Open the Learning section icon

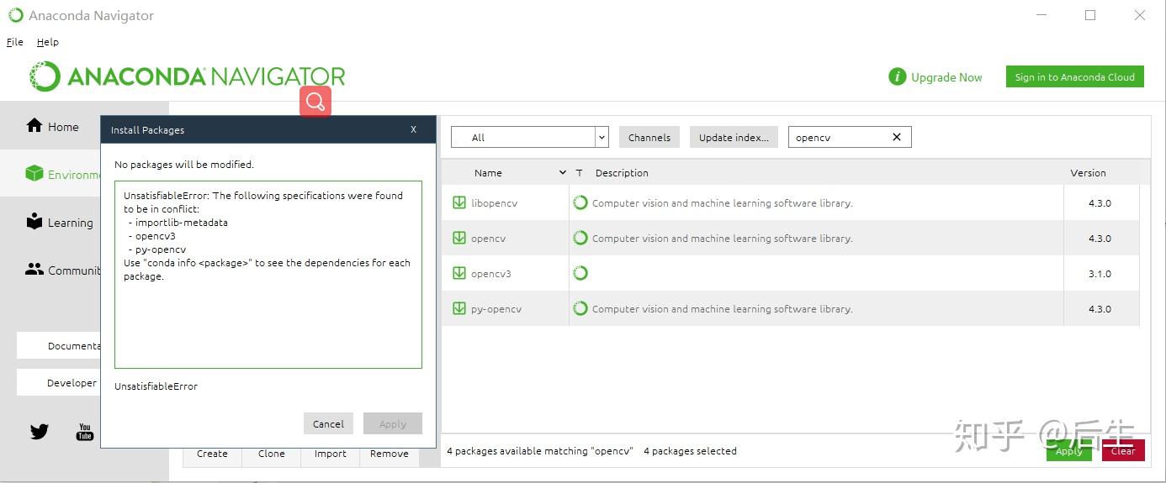point(34,222)
